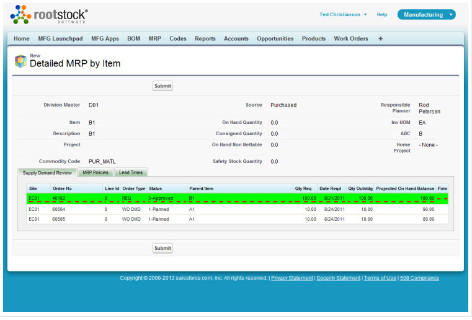
Task: Open the Ted Christianson user menu
Action: (x=343, y=14)
